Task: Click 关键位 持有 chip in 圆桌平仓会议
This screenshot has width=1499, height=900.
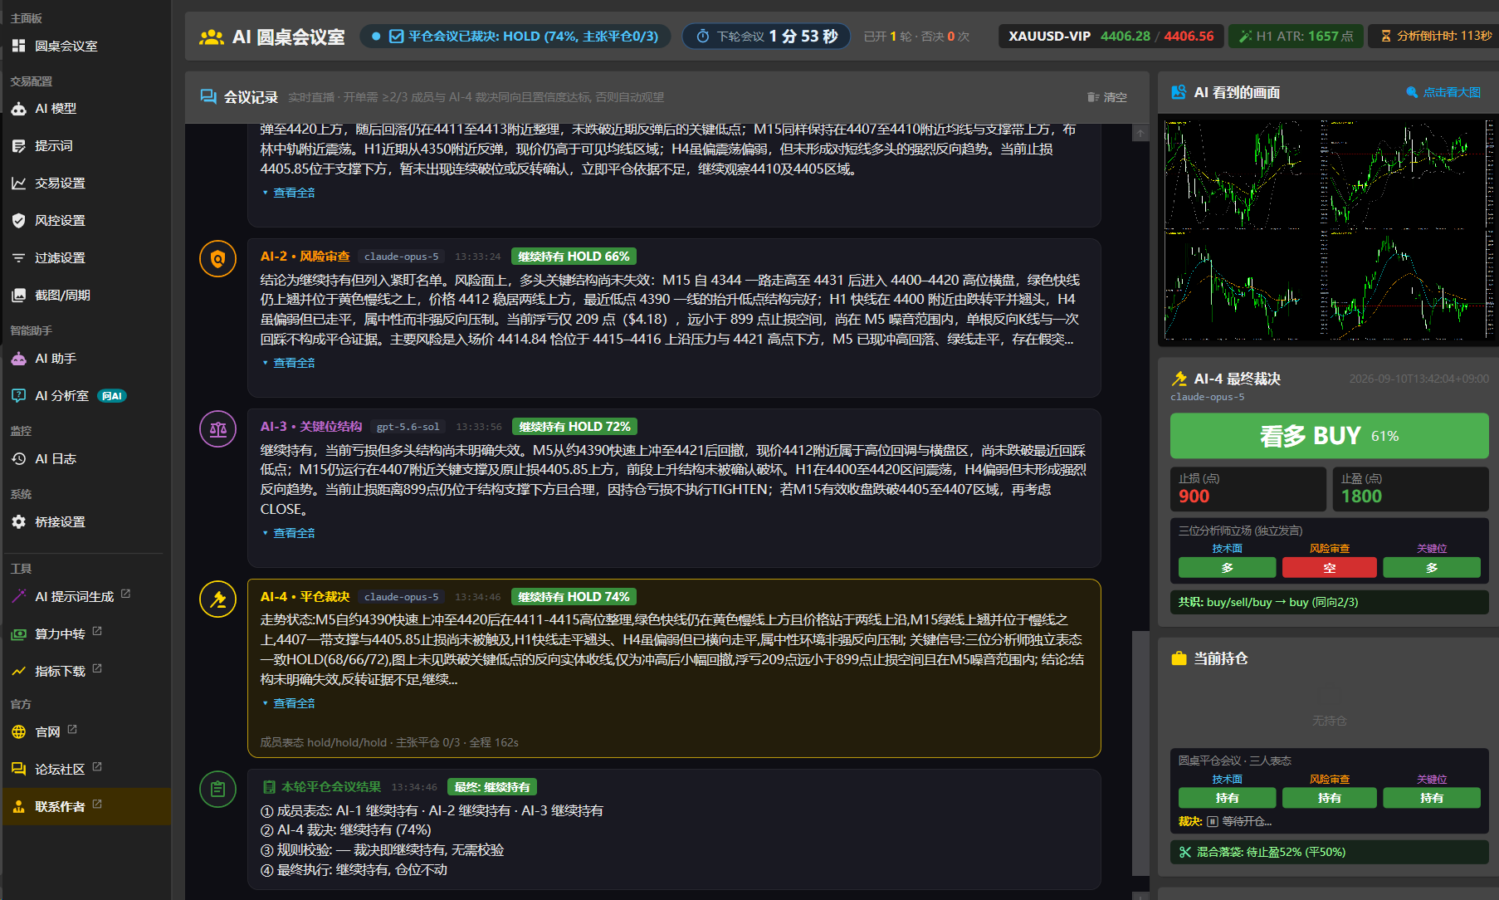Action: tap(1431, 798)
